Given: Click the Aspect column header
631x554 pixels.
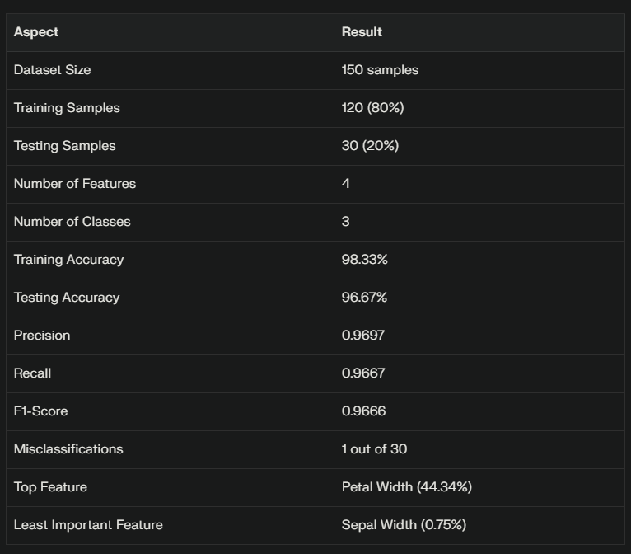Looking at the screenshot, I should tap(36, 32).
